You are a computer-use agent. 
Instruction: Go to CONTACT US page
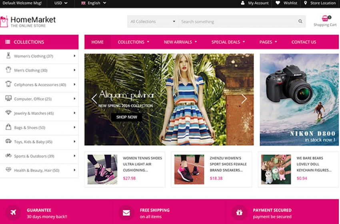[x=304, y=42]
